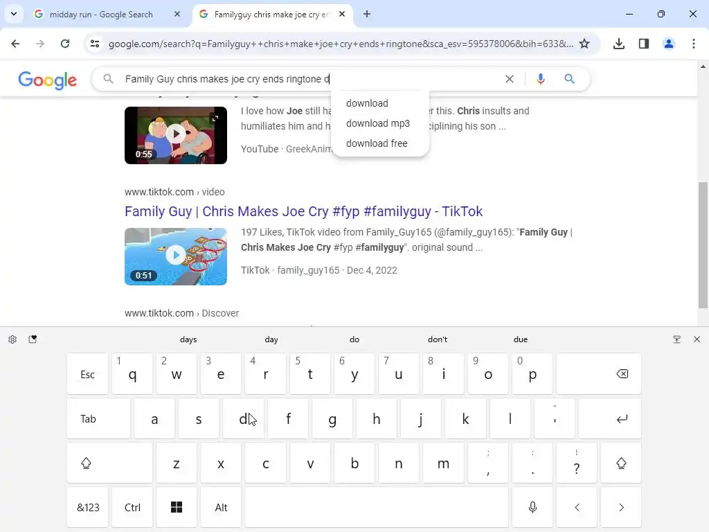This screenshot has width=709, height=532.
Task: Click the browser forward arrow
Action: (40, 44)
